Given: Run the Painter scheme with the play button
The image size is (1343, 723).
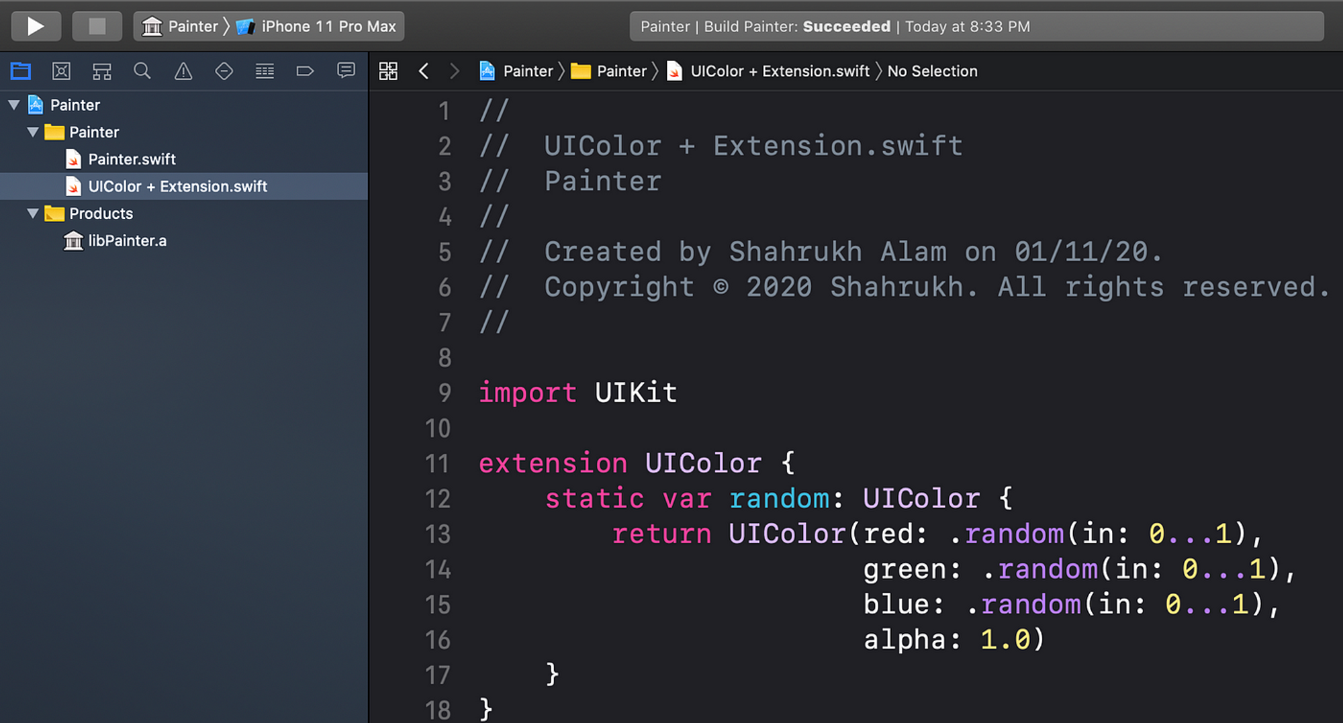Looking at the screenshot, I should (x=36, y=26).
